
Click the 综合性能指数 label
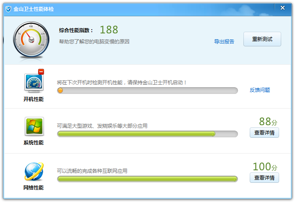[x=76, y=30]
